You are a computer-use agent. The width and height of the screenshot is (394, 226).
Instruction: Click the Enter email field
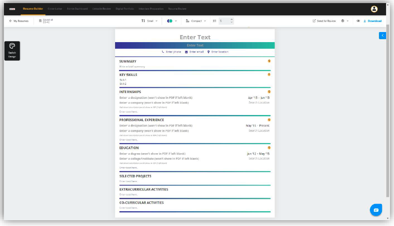[196, 52]
